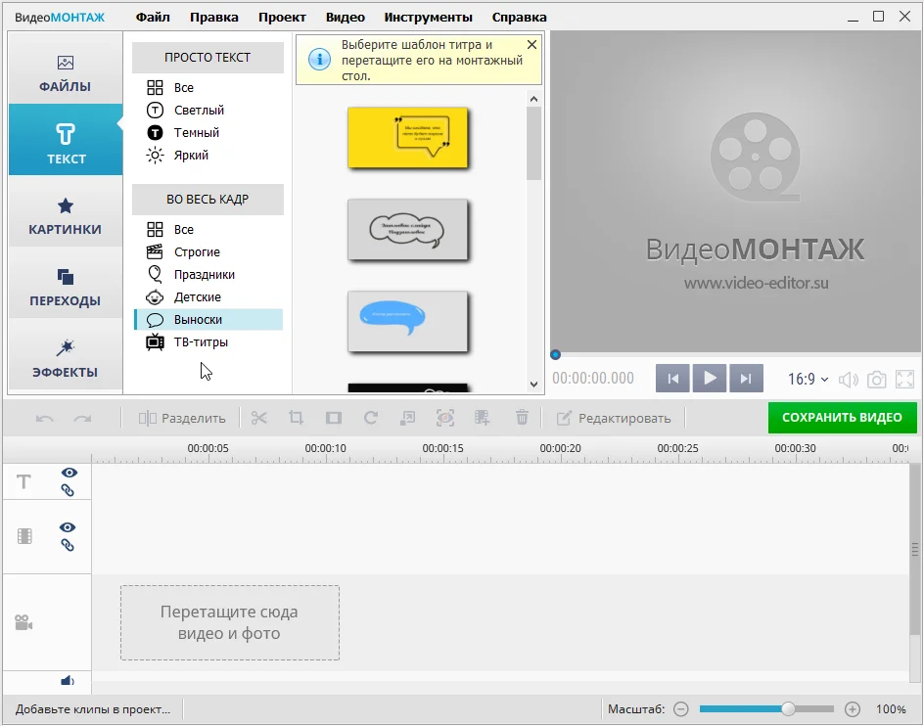Take a snapshot with camera icon
Screen dimensions: 924x726
877,380
